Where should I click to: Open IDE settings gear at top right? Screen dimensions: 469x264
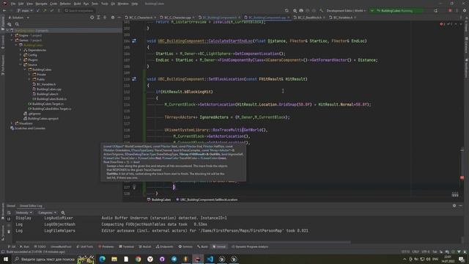[464, 10]
